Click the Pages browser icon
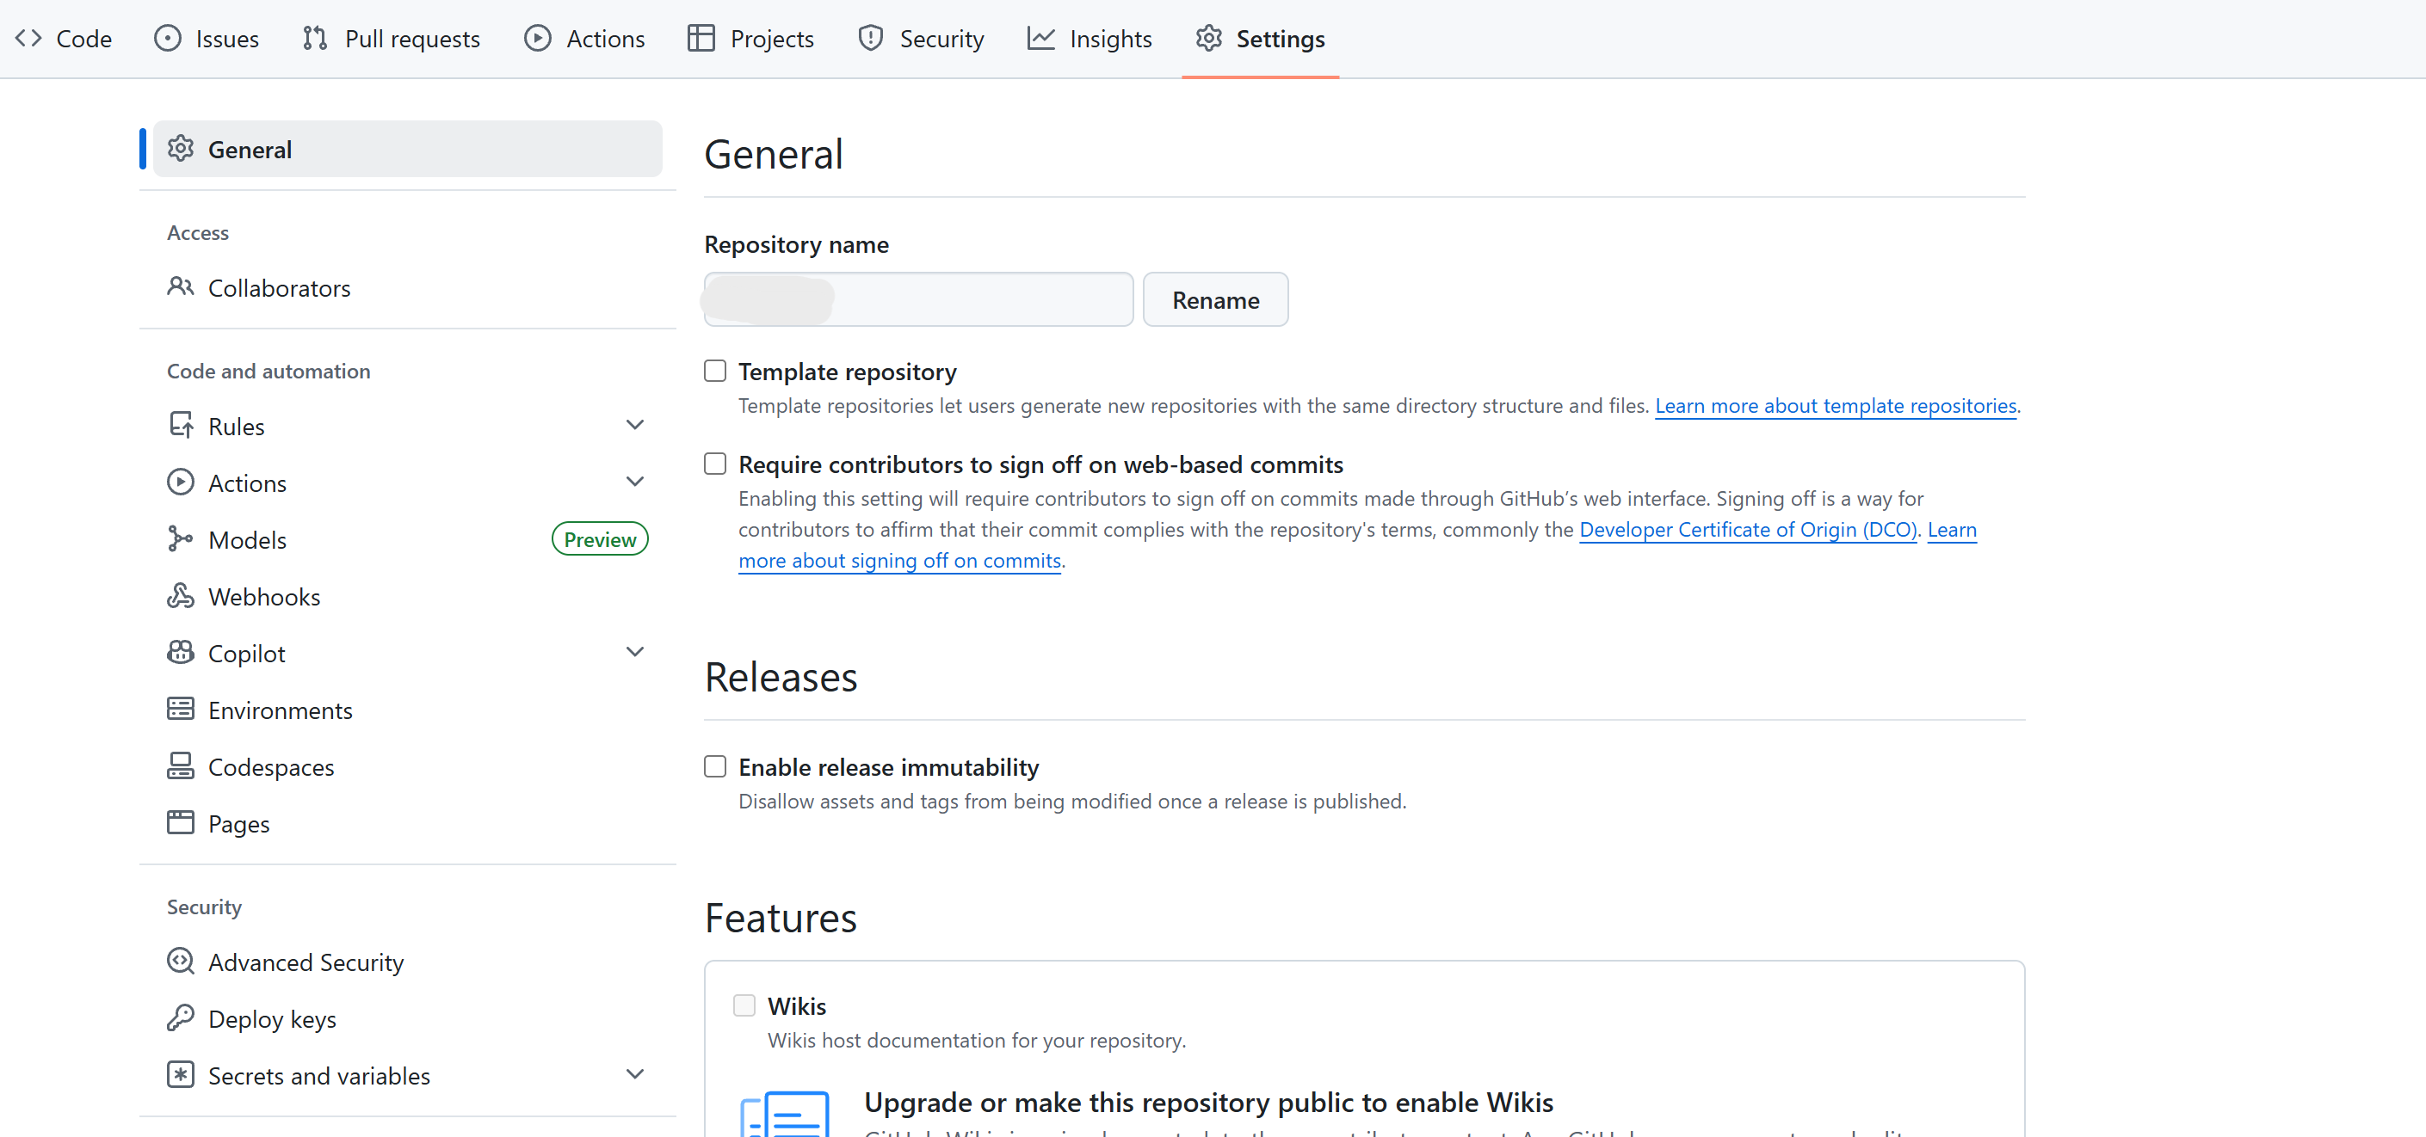 pos(180,822)
